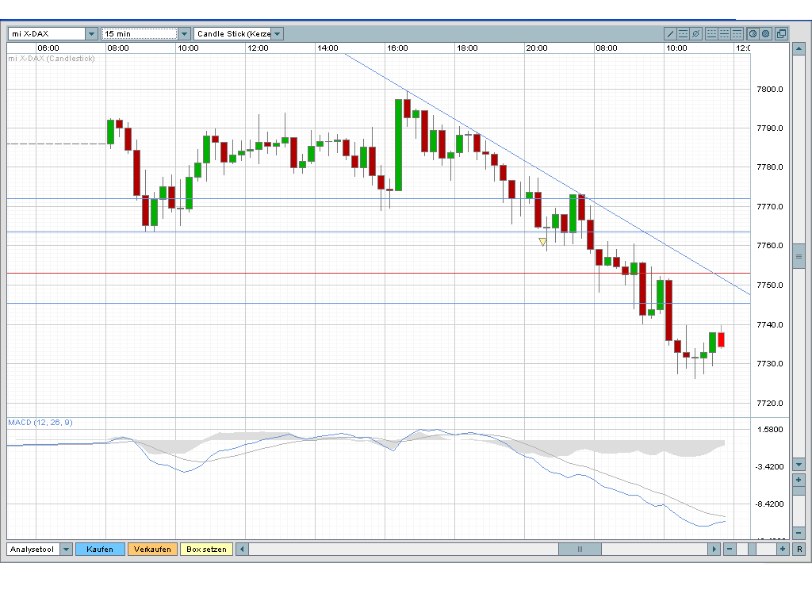Click the 7750.0 price axis label

click(x=770, y=285)
